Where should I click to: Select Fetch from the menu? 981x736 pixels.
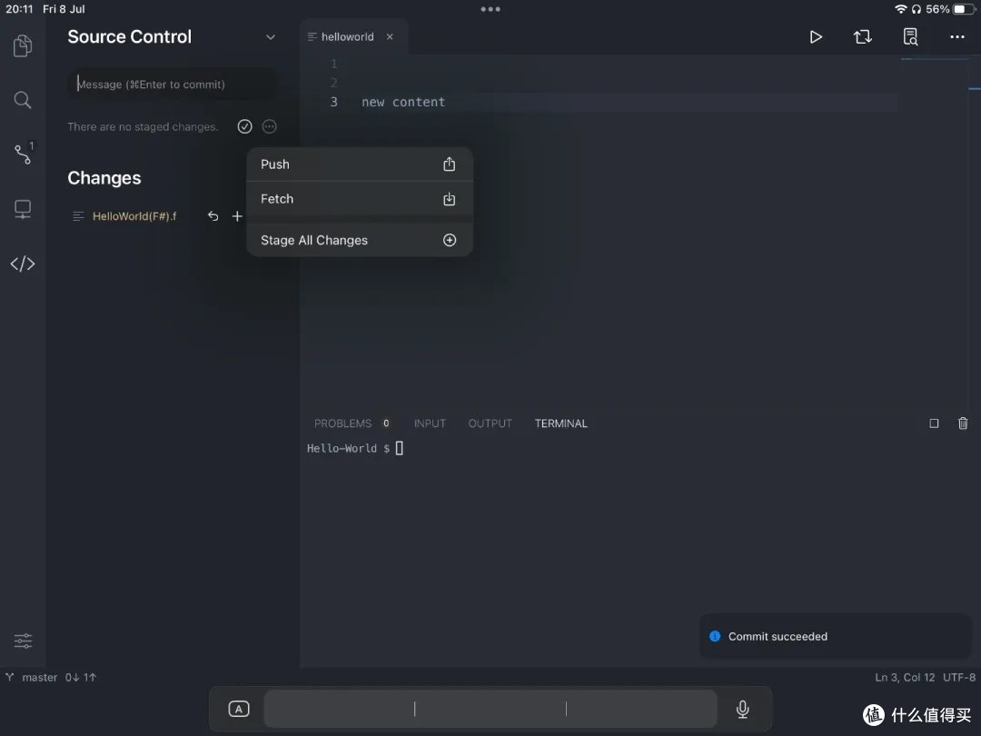point(359,199)
